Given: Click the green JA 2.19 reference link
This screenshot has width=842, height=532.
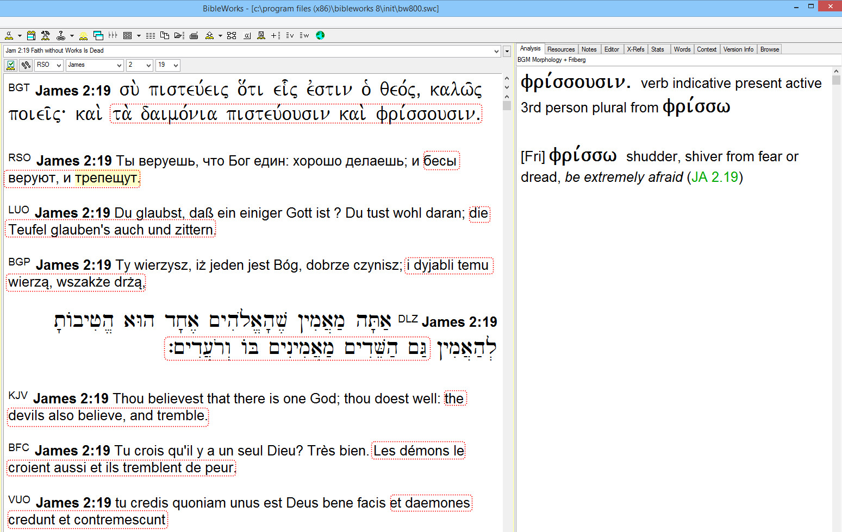Looking at the screenshot, I should pos(715,177).
